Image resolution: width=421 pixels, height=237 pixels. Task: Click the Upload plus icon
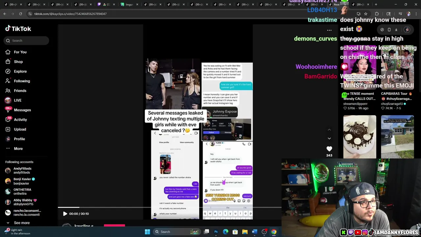click(8, 129)
